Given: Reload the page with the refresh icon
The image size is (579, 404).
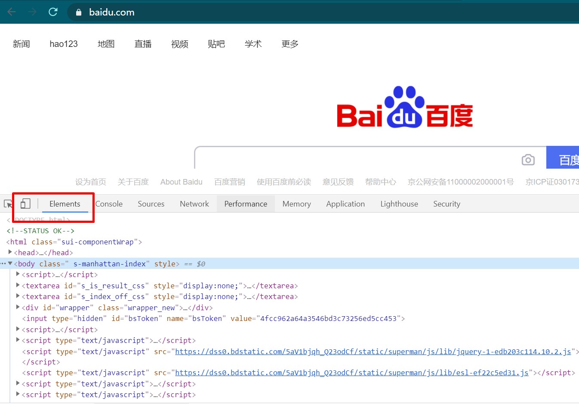Looking at the screenshot, I should click(x=53, y=12).
